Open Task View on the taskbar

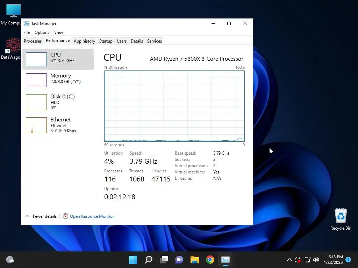pyautogui.click(x=164, y=260)
